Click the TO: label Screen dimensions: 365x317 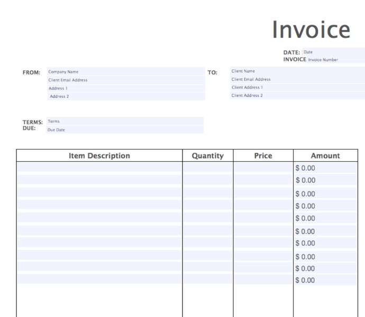pyautogui.click(x=212, y=72)
